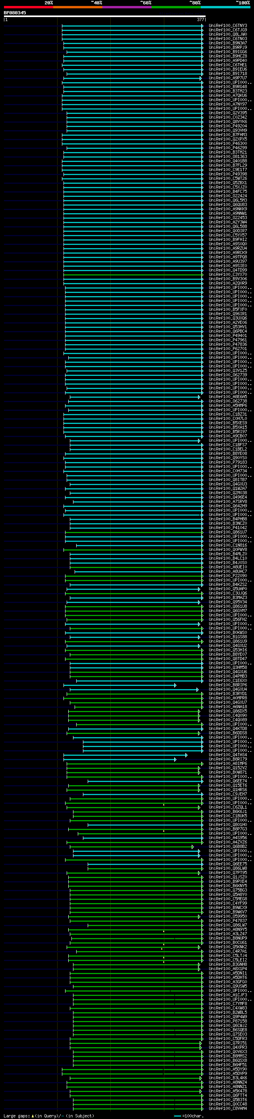Select the UniRef100_B4FC75 label

tap(228, 192)
